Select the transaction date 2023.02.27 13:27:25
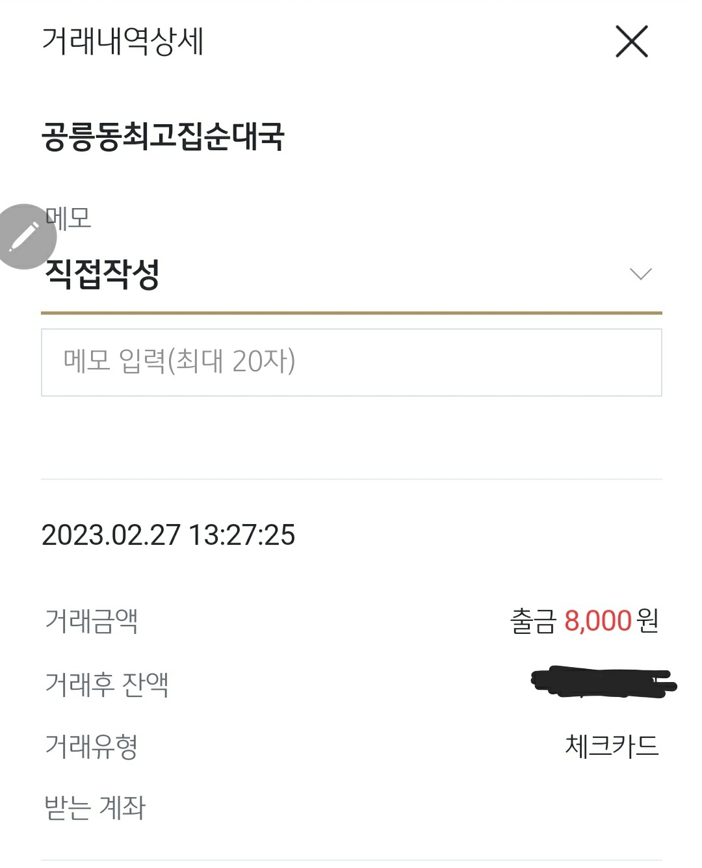702x868 pixels. click(x=168, y=535)
